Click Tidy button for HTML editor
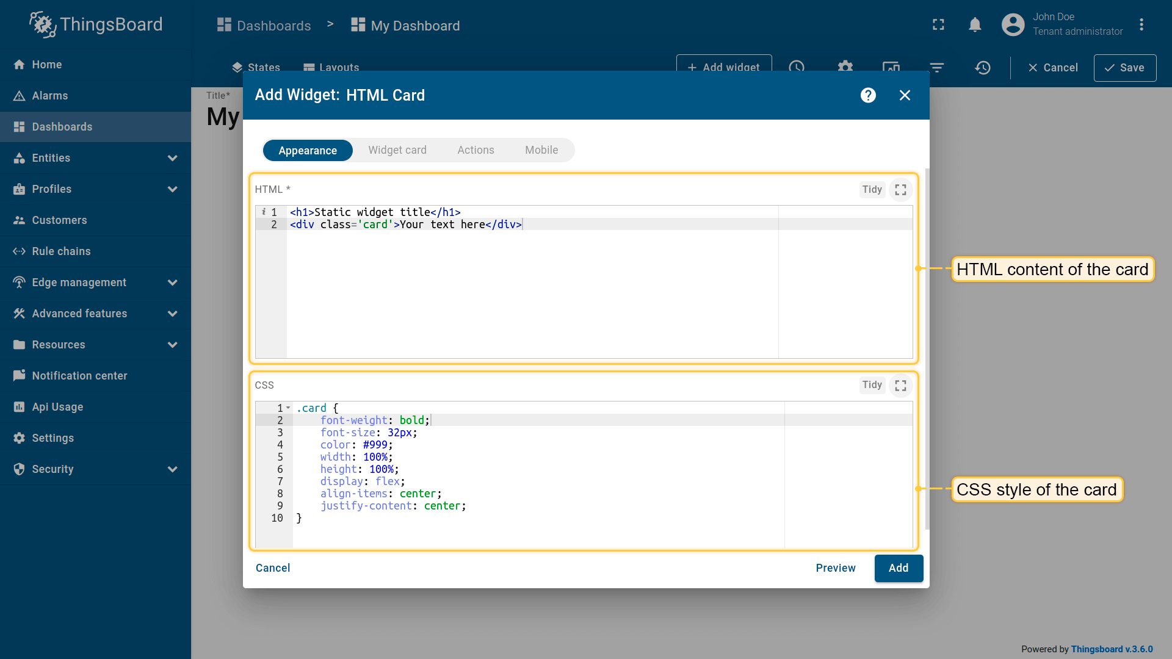 pos(872,190)
